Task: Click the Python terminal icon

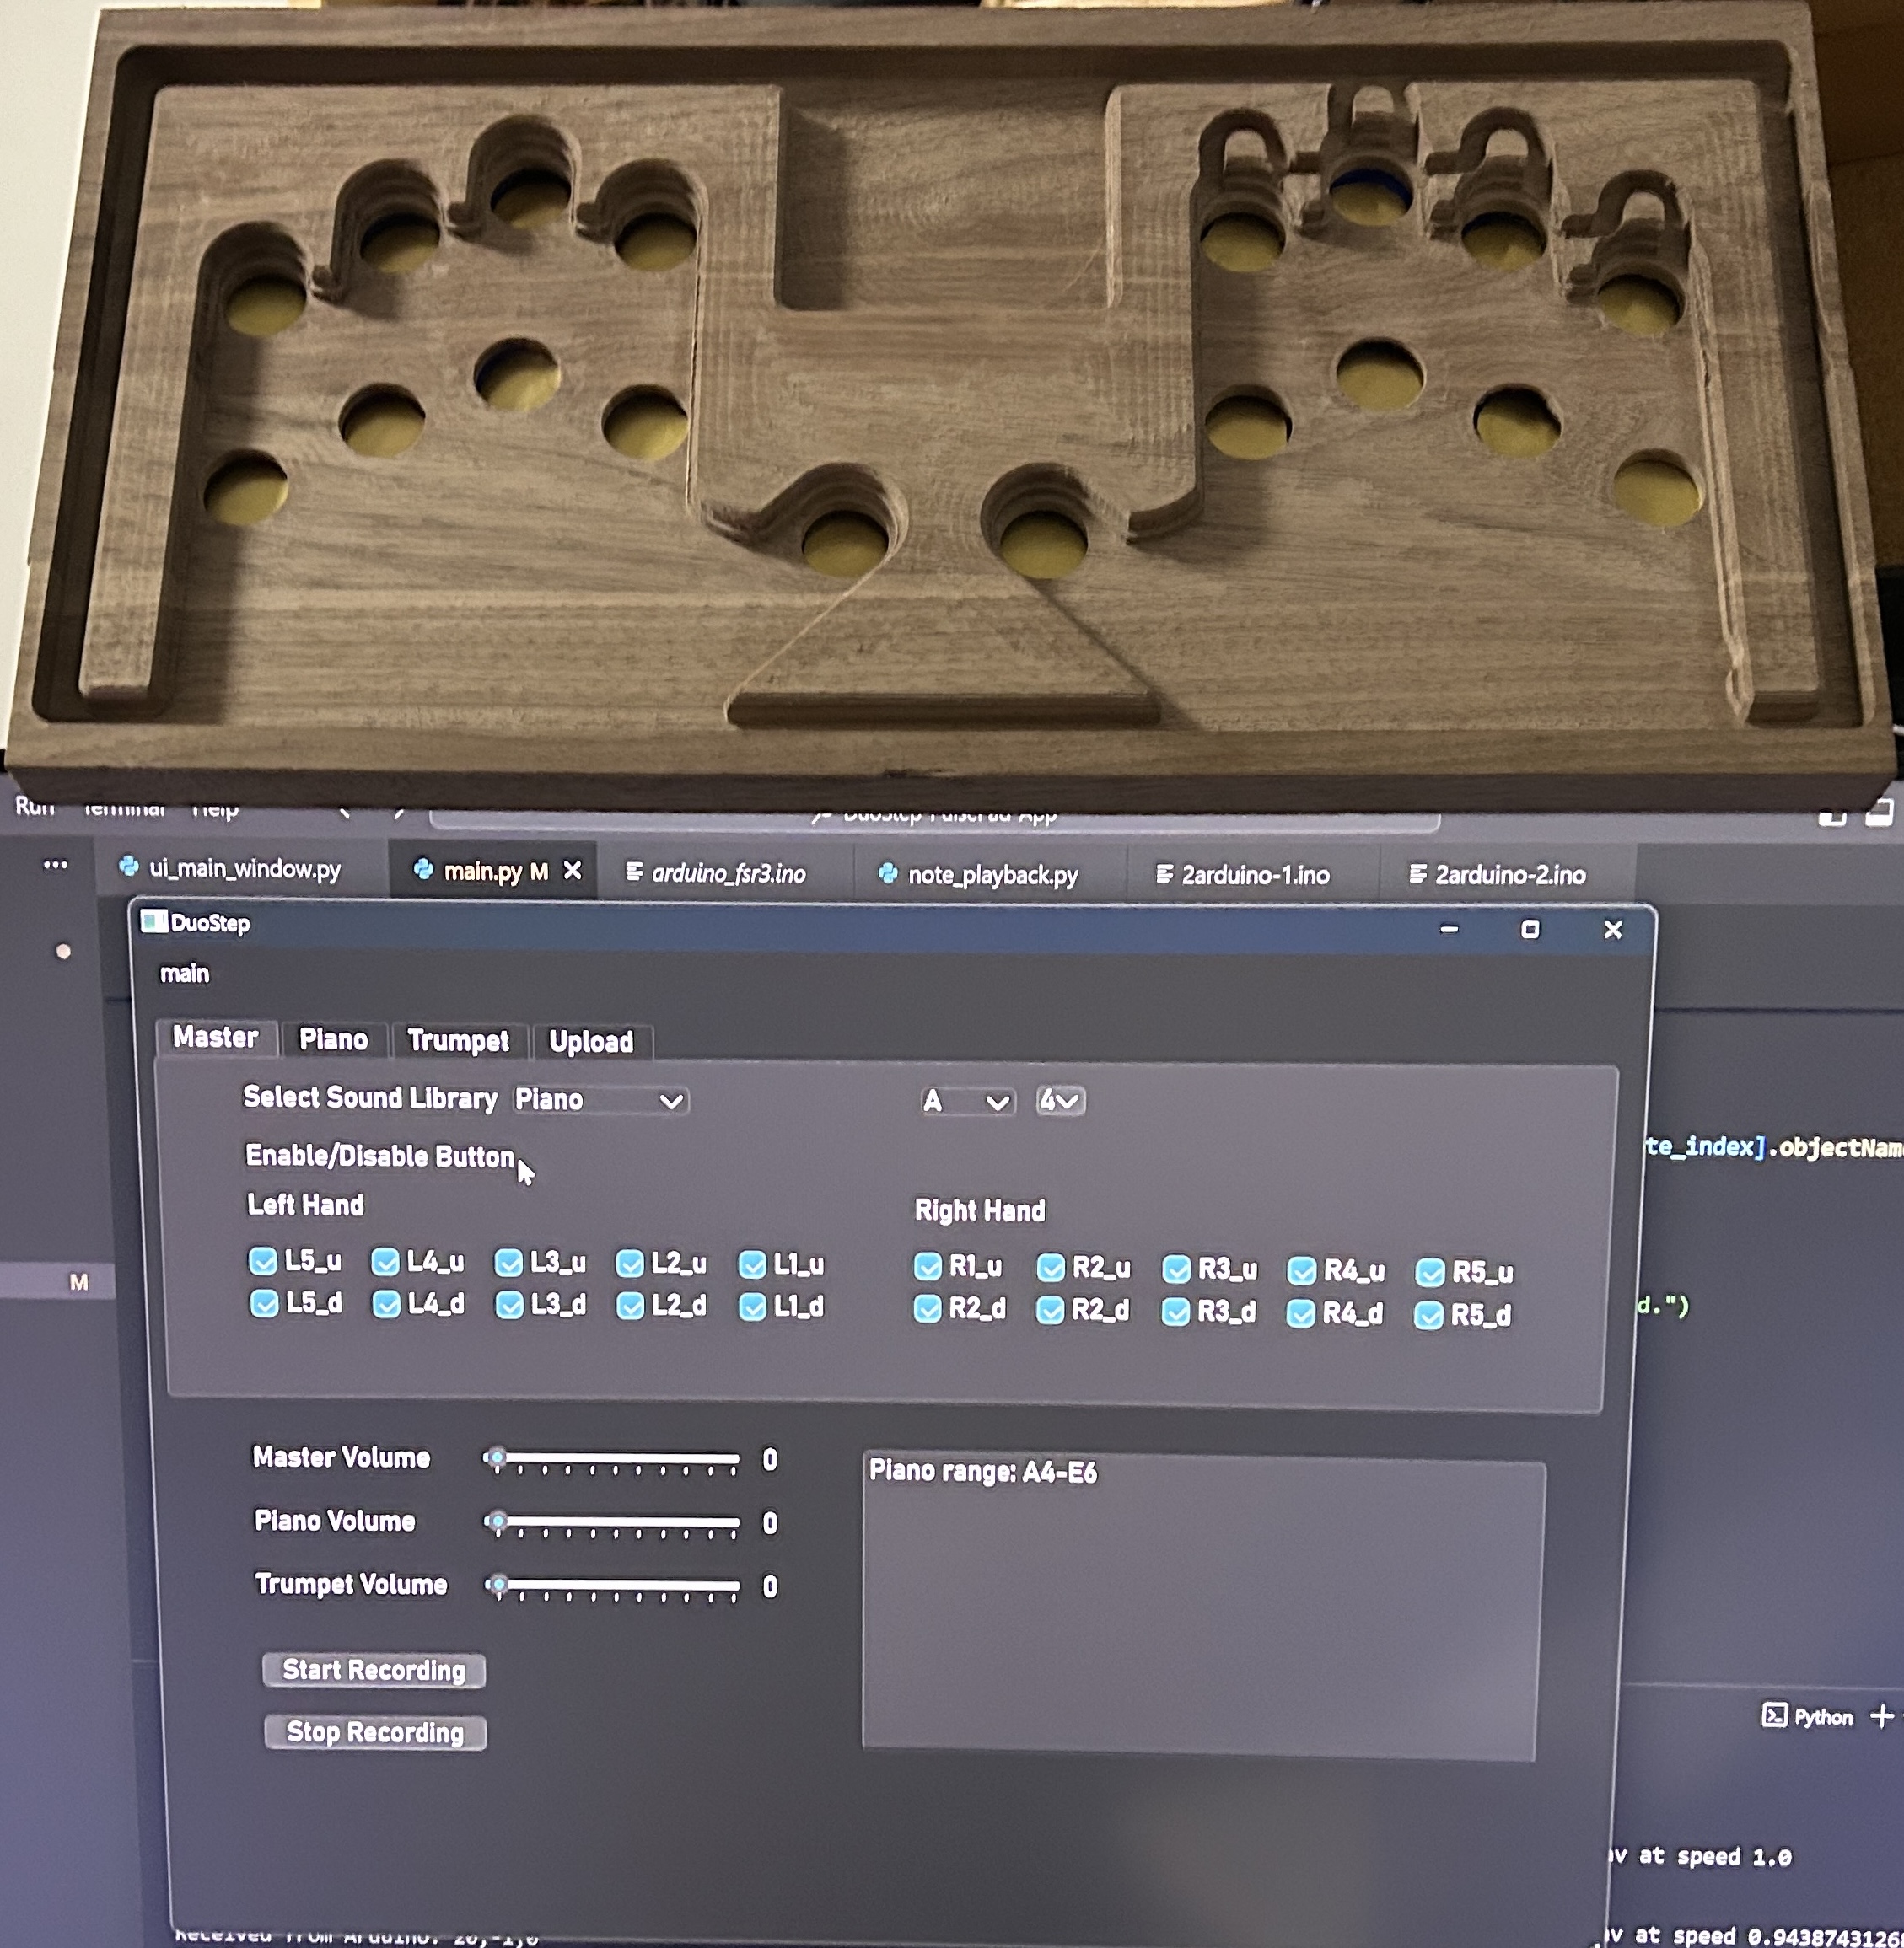Action: [1774, 1715]
